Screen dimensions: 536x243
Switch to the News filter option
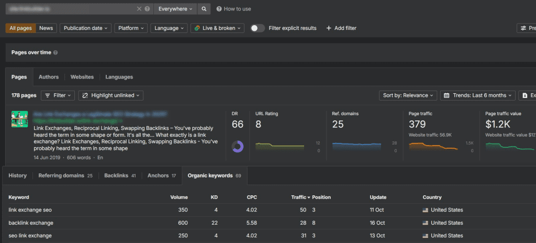click(x=46, y=28)
